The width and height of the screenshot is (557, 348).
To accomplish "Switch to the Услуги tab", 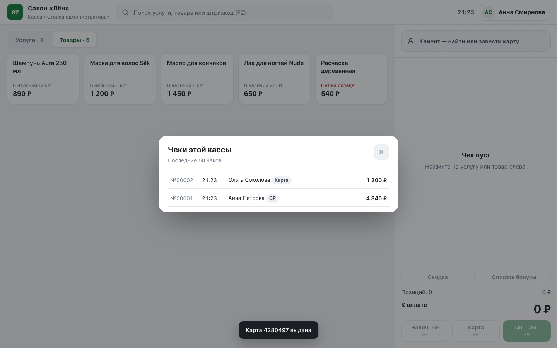I will 30,40.
